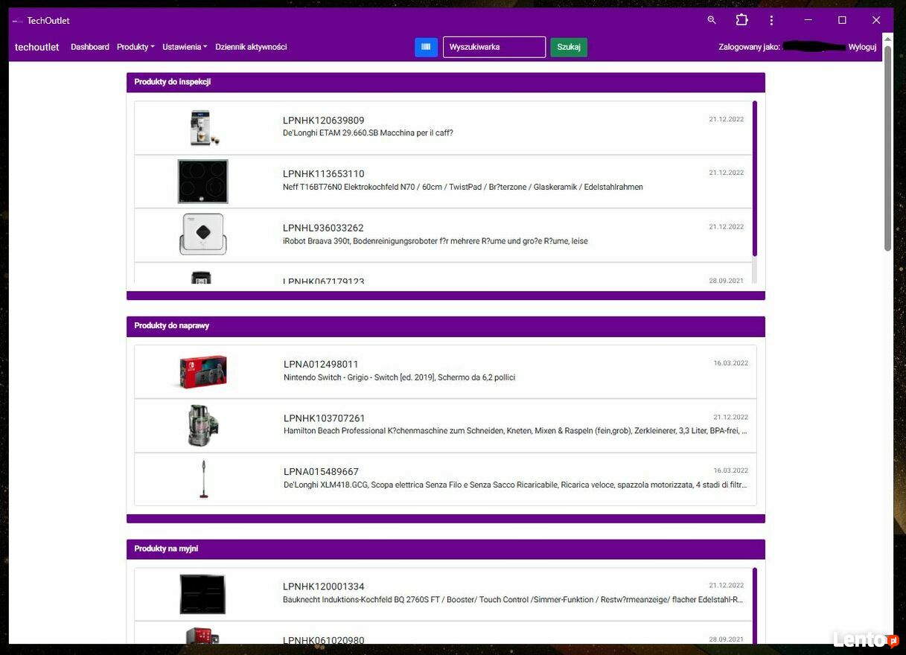This screenshot has height=655, width=906.
Task: Click the main page vertical scrollbar
Action: click(x=887, y=149)
